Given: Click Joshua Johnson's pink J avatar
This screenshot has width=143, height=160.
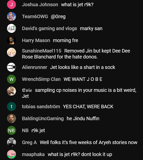Looking at the screenshot, I should coord(11,4).
